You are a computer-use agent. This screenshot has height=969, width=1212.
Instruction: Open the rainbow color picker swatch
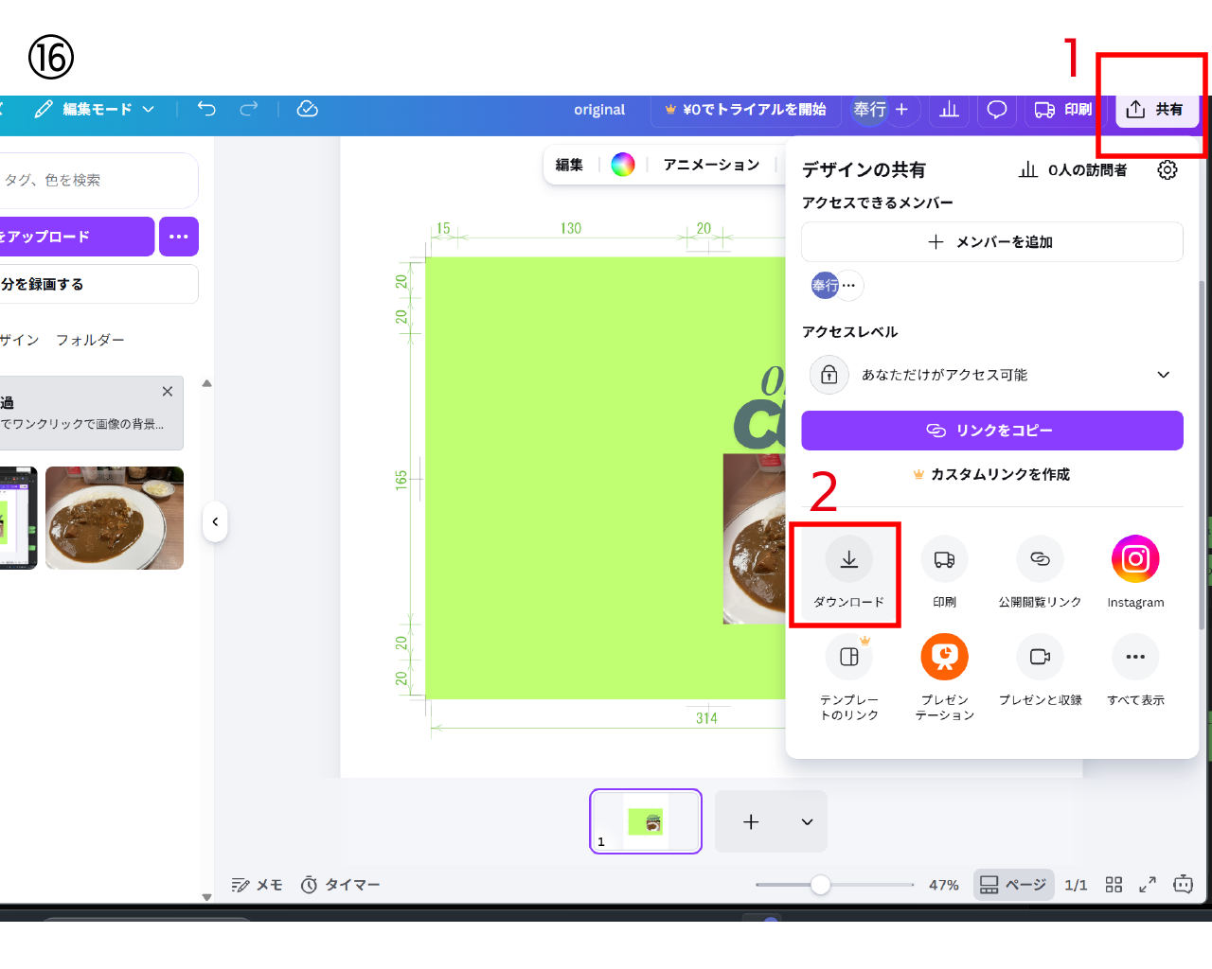point(622,165)
